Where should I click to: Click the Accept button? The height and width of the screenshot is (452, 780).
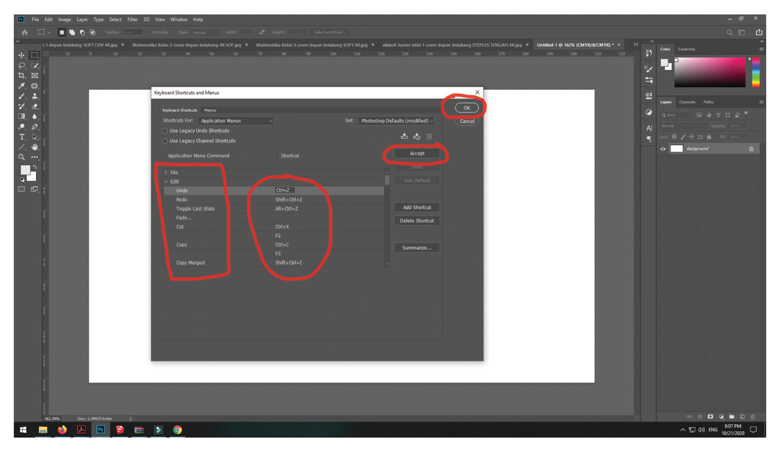point(417,153)
